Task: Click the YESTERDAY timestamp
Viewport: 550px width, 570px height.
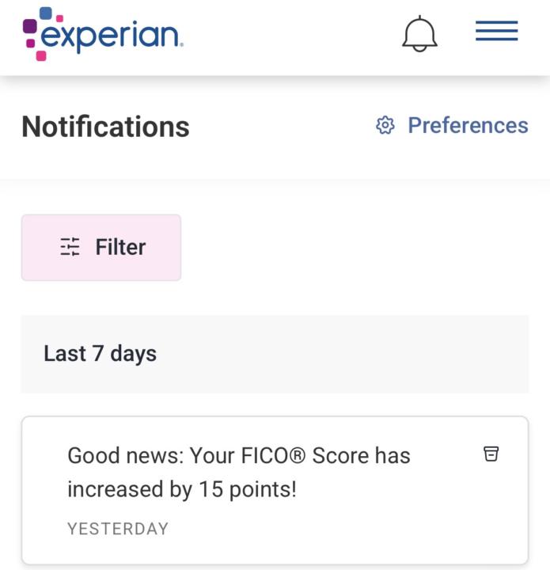Action: pyautogui.click(x=118, y=529)
